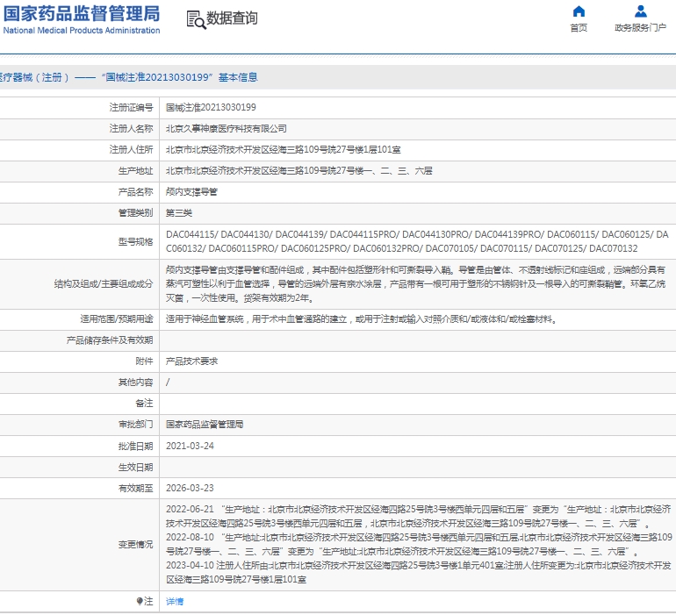Click change record dated 2022-08-10
676x615 pixels.
click(419, 544)
